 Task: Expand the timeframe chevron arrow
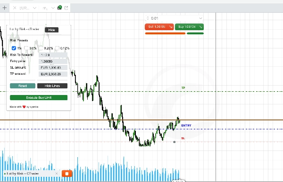(x=53, y=8)
